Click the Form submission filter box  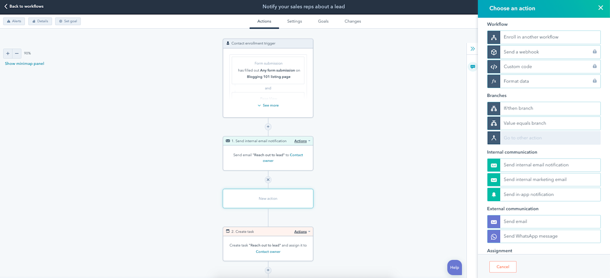point(268,70)
